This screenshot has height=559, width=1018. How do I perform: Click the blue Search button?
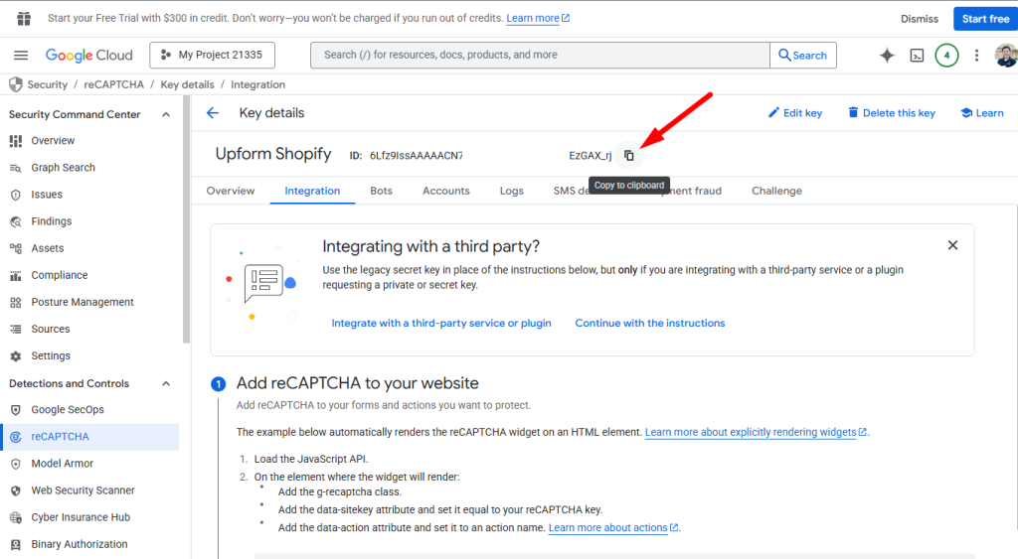[x=803, y=56]
